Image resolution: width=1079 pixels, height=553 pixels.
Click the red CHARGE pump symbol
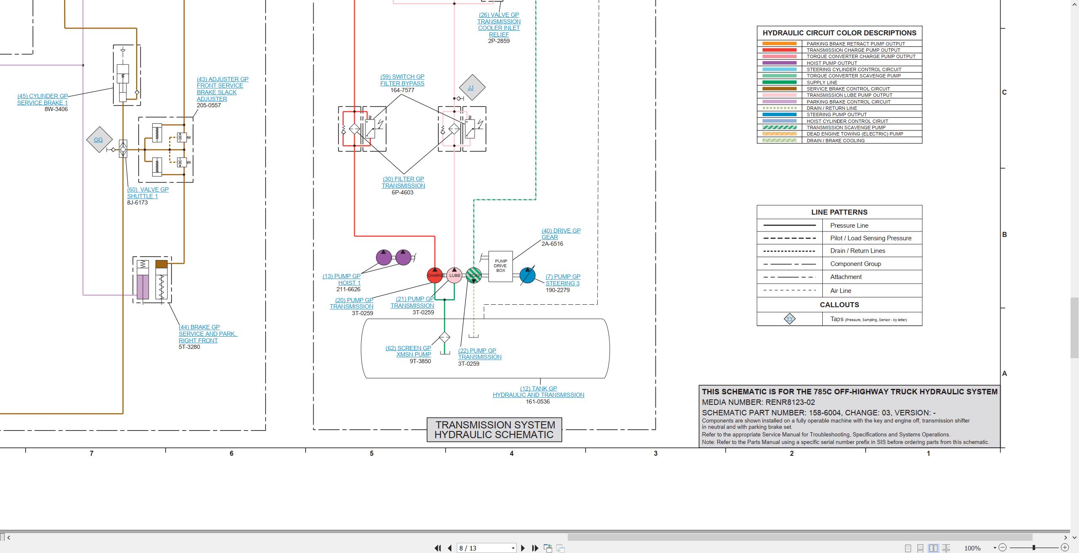435,275
